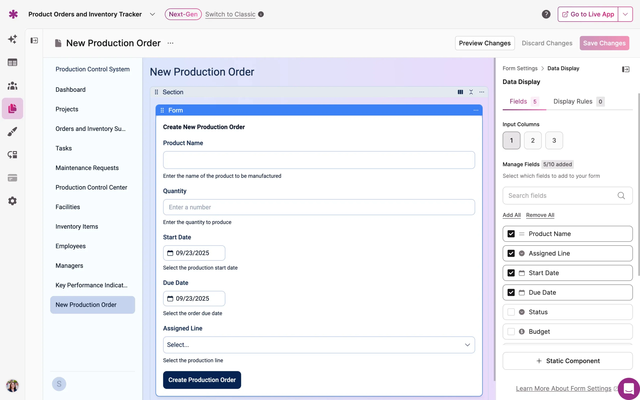The height and width of the screenshot is (400, 640).
Task: Open the Dashboard page in navigation
Action: point(70,90)
